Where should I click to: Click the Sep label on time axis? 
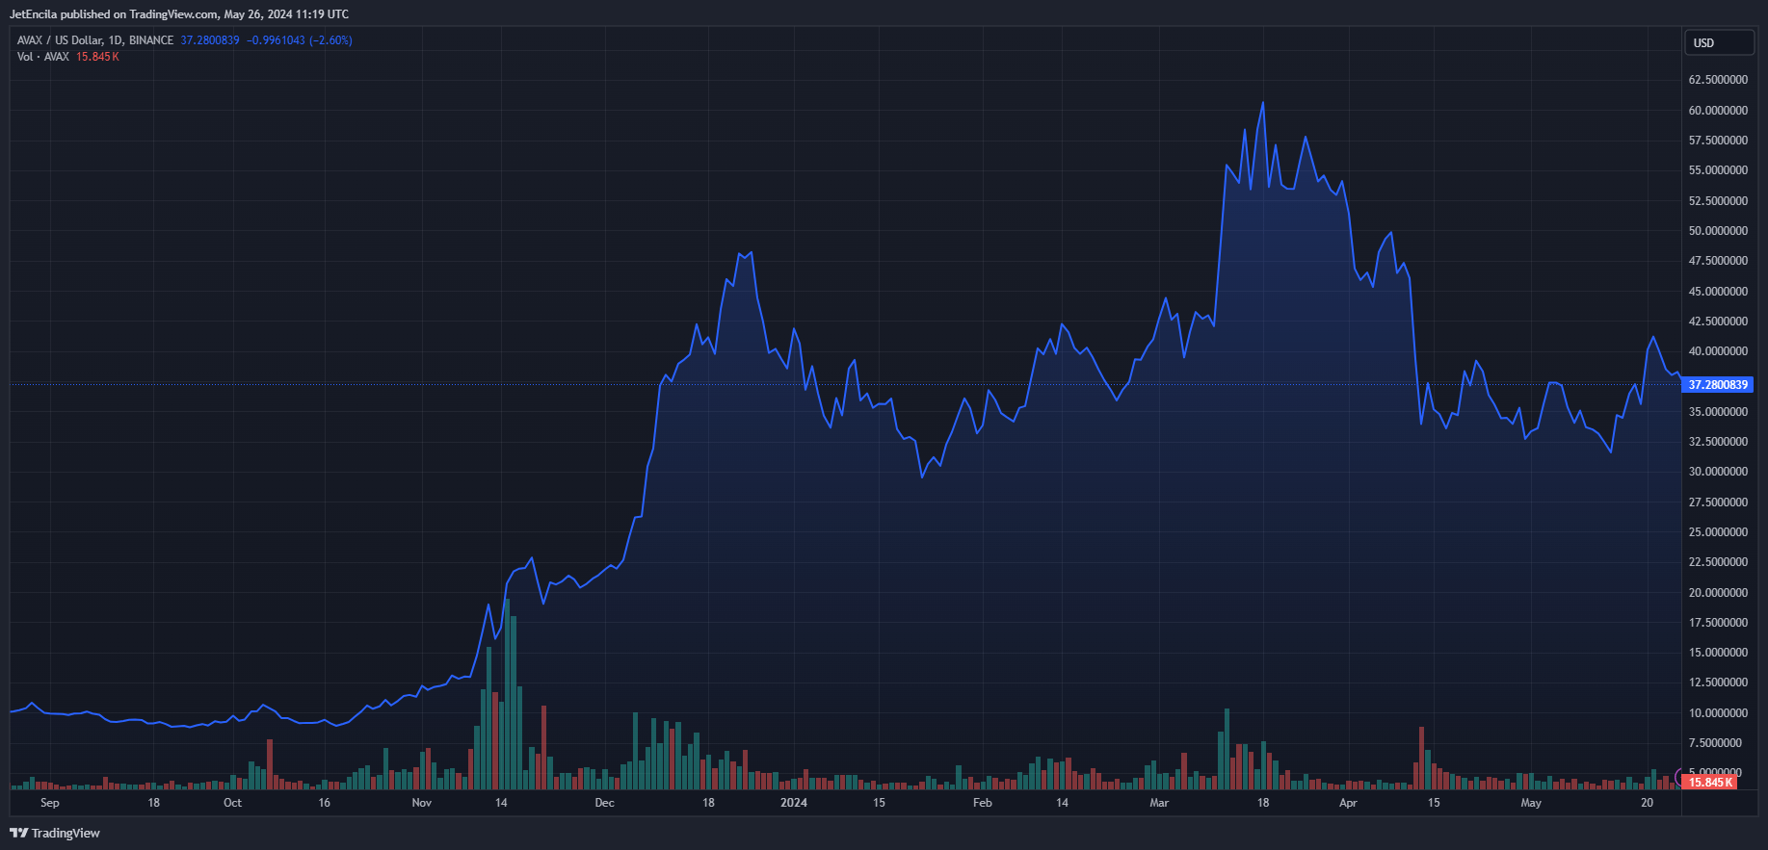tap(50, 803)
